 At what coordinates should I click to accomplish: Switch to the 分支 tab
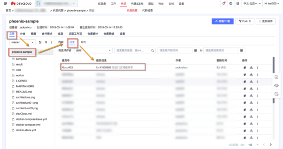pyautogui.click(x=23, y=34)
